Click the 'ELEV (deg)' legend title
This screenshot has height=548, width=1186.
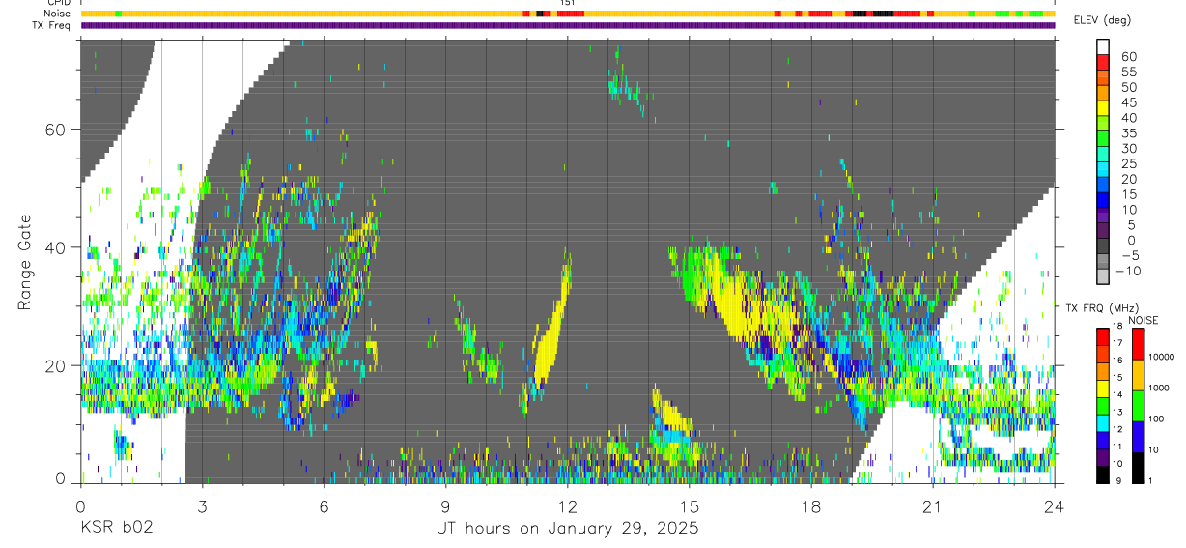tap(1102, 20)
